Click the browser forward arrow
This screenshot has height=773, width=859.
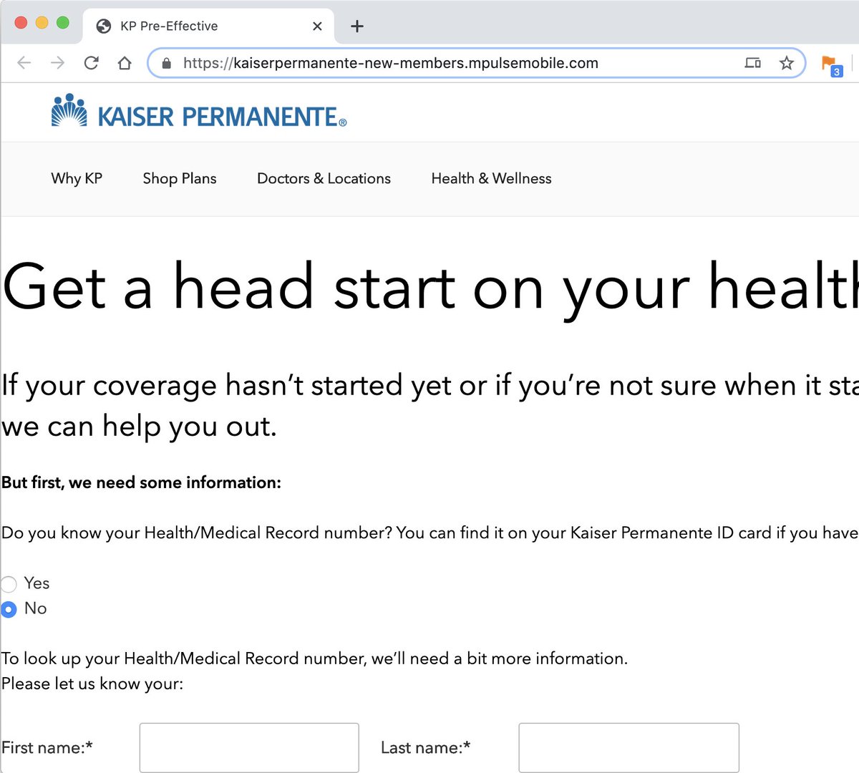58,63
